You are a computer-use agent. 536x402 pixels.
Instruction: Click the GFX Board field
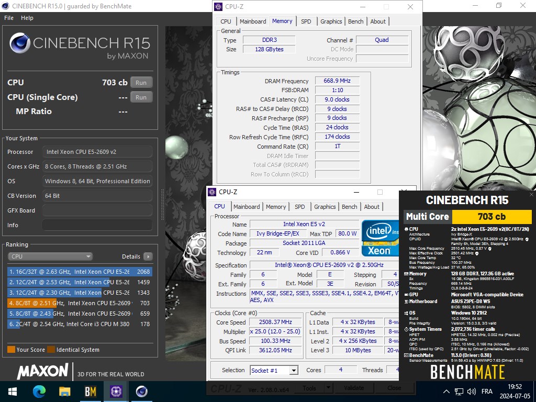97,210
